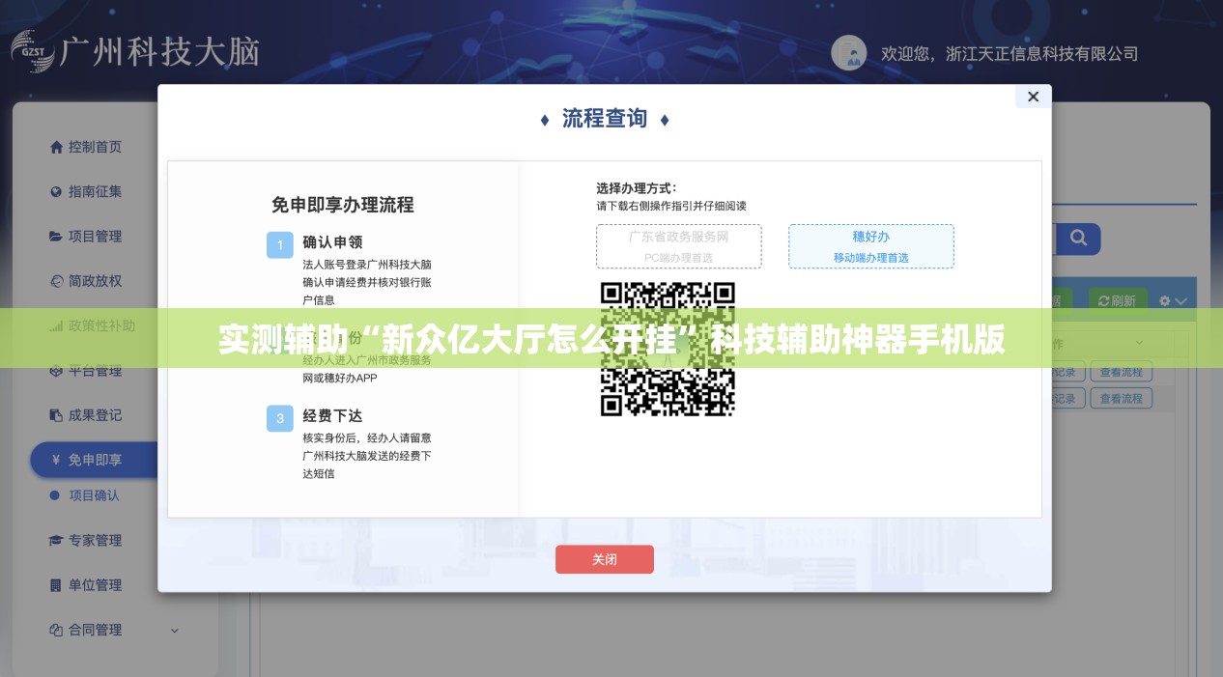This screenshot has width=1223, height=677.
Task: Expand the 合同管理 chevron arrow
Action: coord(175,630)
